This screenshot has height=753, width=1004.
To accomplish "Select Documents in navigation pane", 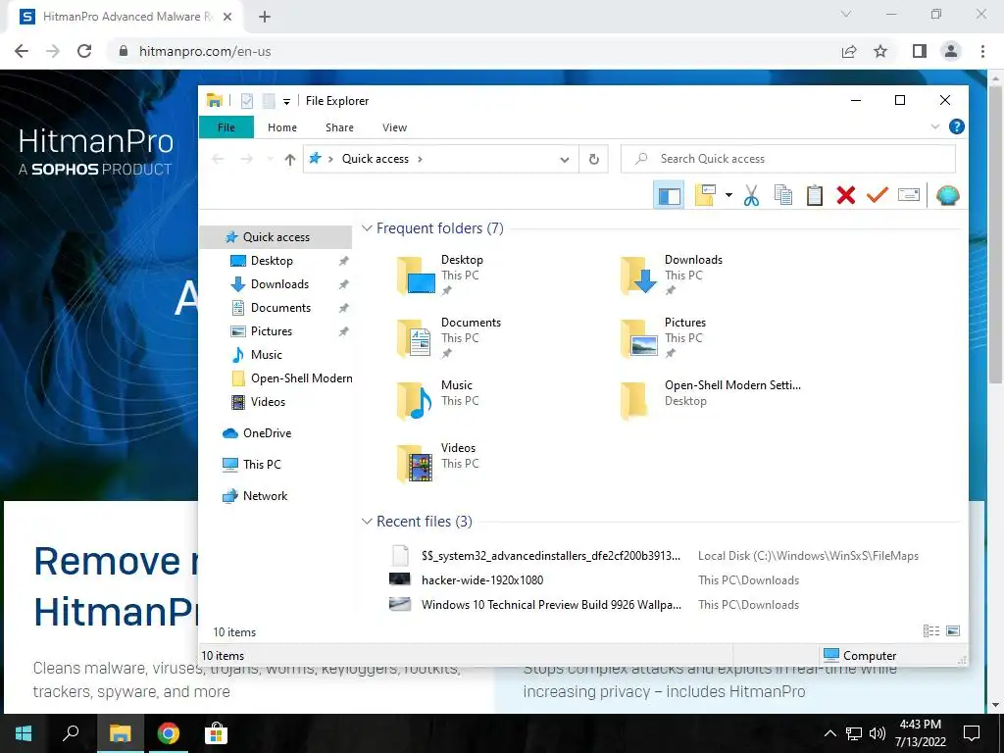I will [x=280, y=308].
